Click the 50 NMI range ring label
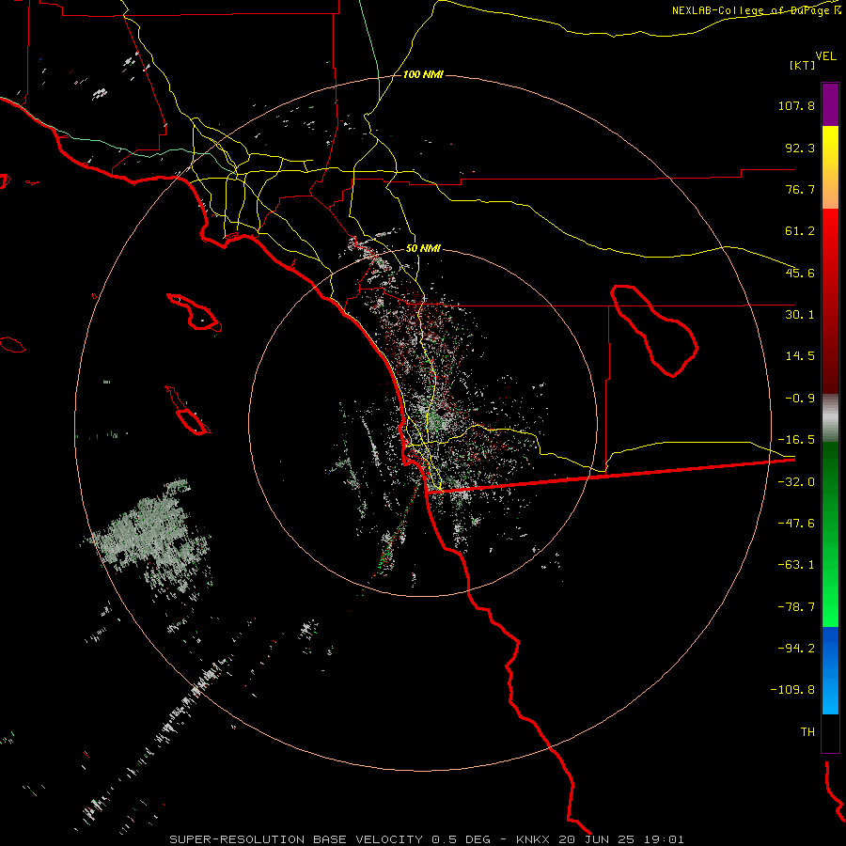This screenshot has height=846, width=846. 423,249
